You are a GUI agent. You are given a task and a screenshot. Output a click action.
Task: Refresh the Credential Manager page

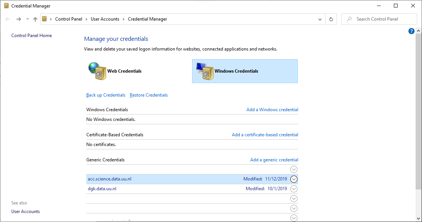(x=331, y=19)
